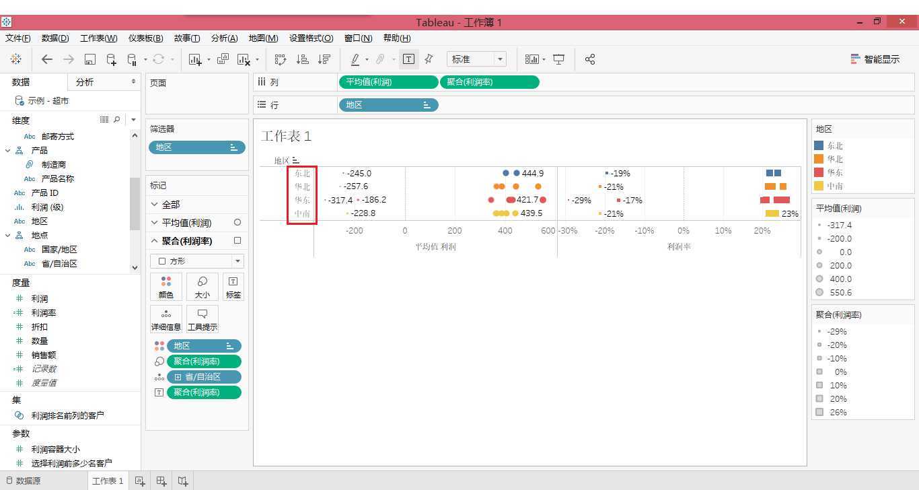Toggle show mark labels T icon
The image size is (919, 490).
(408, 59)
